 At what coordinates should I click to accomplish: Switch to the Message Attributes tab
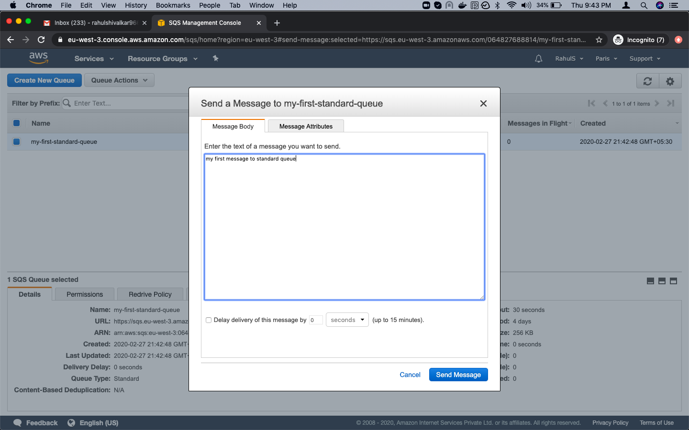[x=305, y=126]
